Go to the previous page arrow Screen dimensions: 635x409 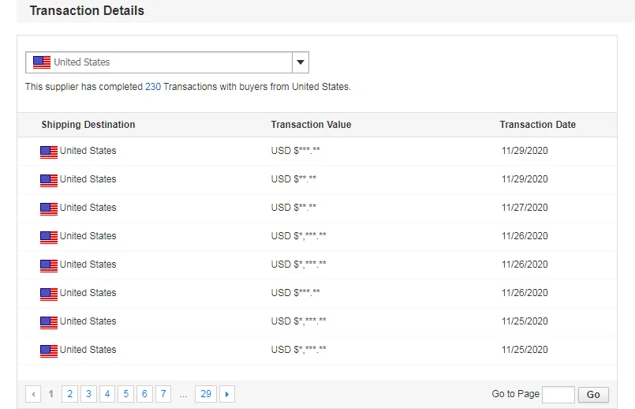(x=33, y=394)
